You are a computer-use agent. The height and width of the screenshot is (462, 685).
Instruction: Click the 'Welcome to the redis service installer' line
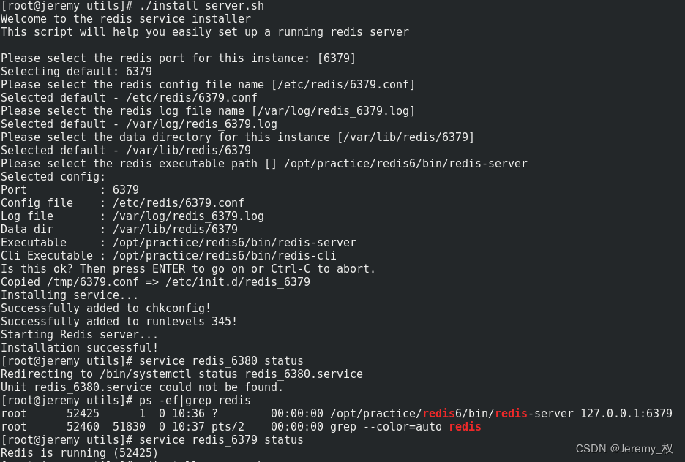pos(126,19)
